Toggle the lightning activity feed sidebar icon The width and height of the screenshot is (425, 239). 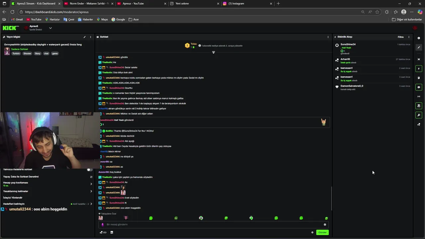click(x=419, y=69)
